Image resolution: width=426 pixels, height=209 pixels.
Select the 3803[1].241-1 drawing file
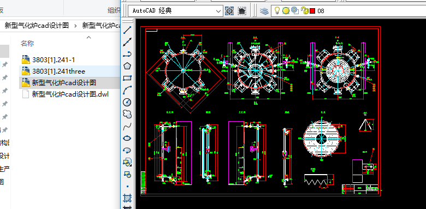click(54, 59)
